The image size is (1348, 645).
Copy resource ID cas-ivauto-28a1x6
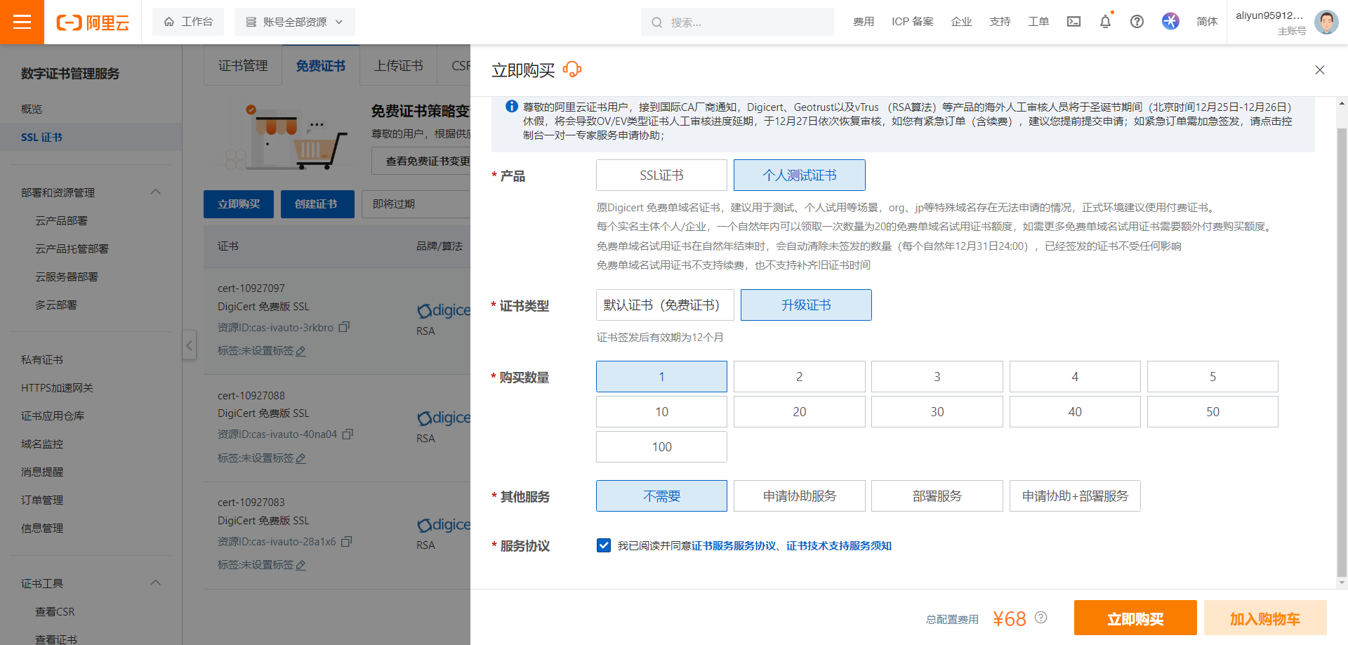click(346, 541)
